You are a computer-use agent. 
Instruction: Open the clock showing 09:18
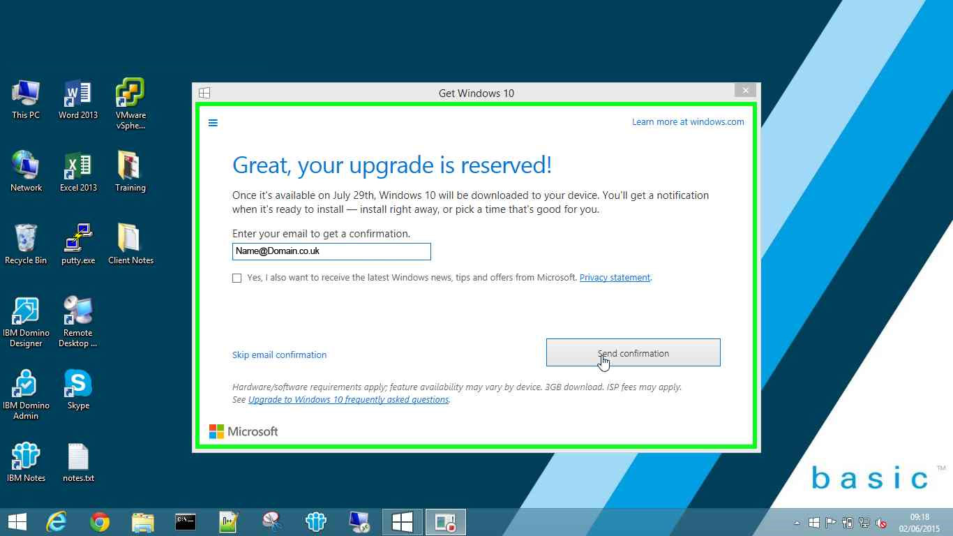[920, 523]
